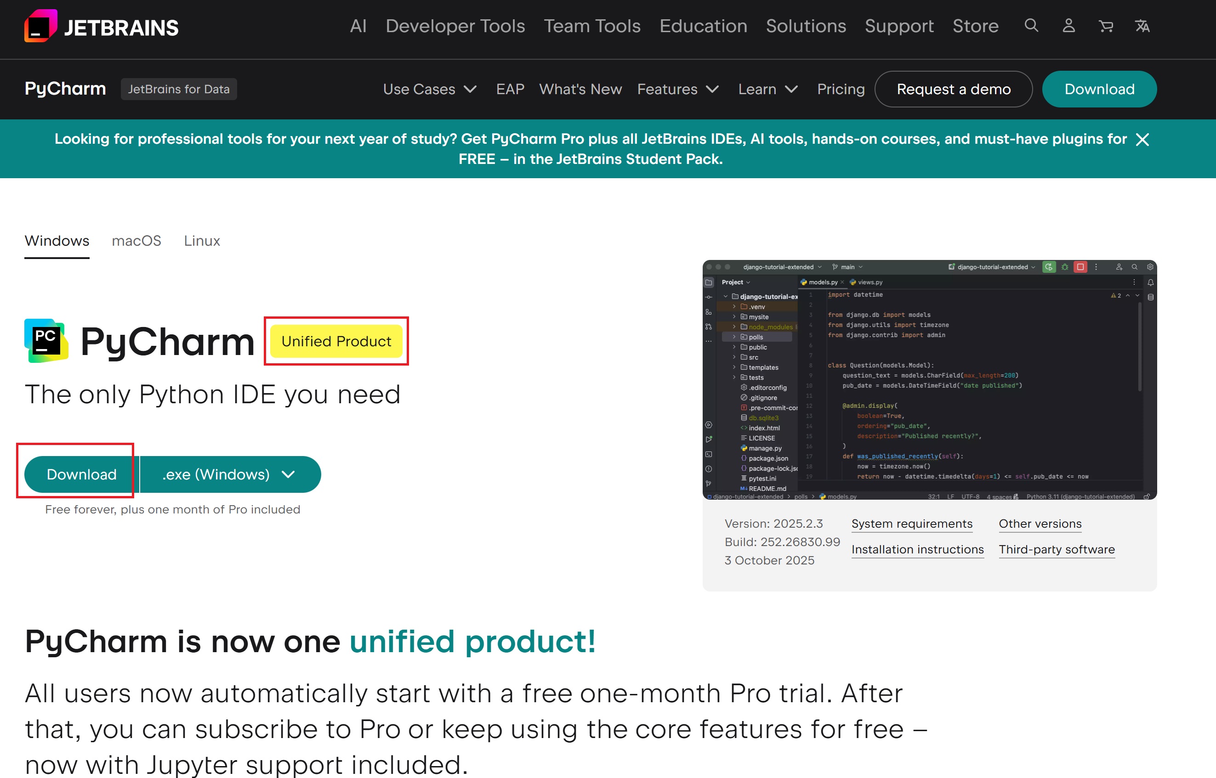The image size is (1216, 778).
Task: Open the shopping cart icon
Action: (1105, 26)
